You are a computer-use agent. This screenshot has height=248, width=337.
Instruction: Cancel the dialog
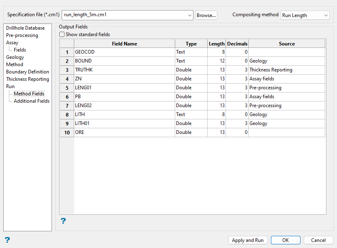click(x=318, y=240)
